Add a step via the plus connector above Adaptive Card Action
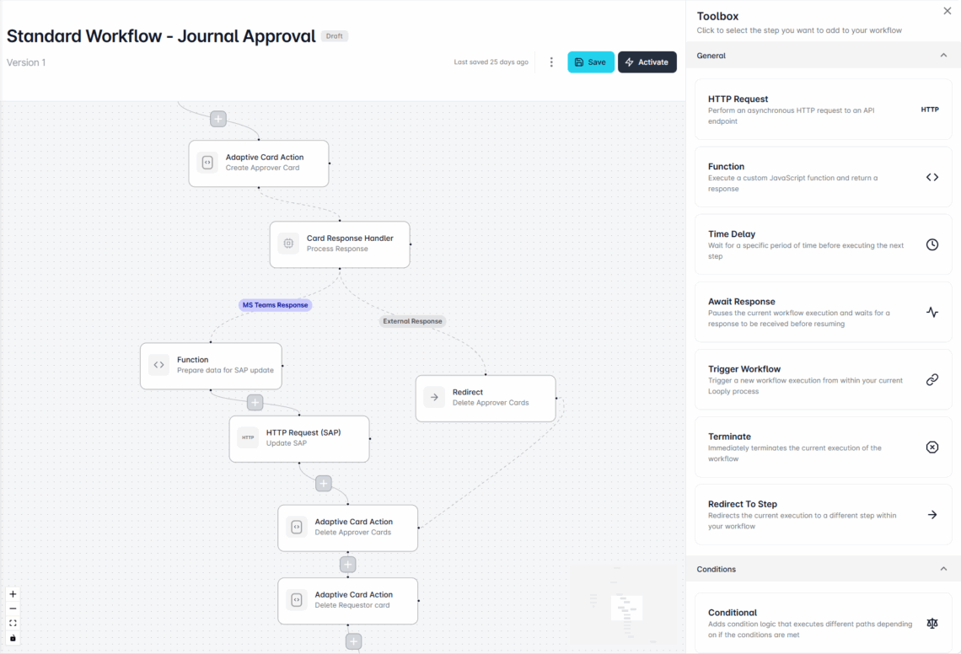The height and width of the screenshot is (654, 961). pyautogui.click(x=217, y=118)
